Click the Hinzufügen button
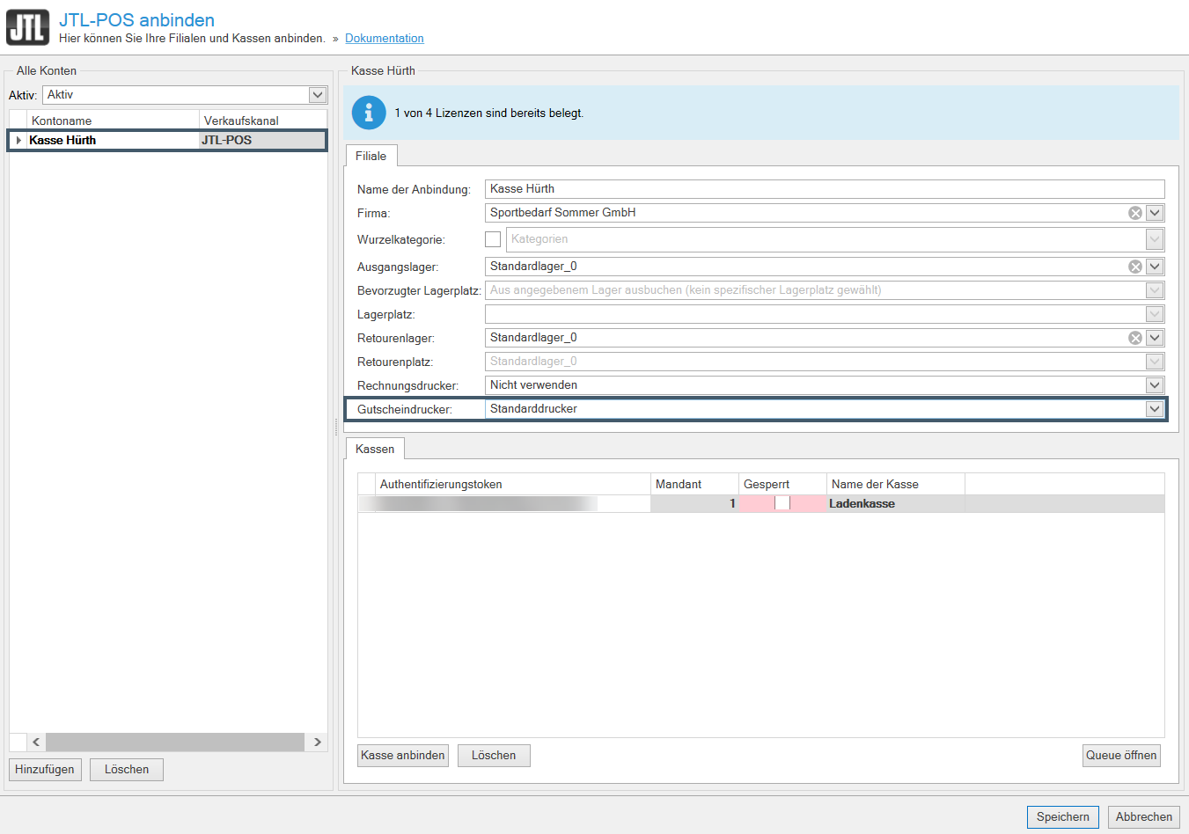Viewport: 1189px width, 834px height. 45,770
